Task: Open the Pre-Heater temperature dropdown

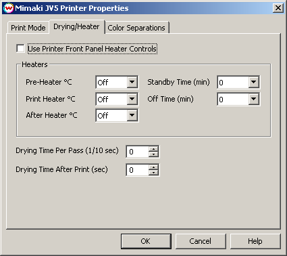Action: 132,82
